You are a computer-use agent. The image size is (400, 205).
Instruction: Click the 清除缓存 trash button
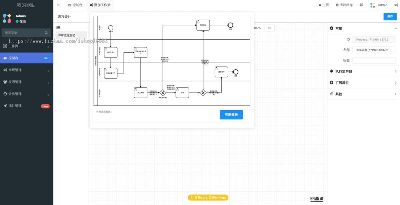point(344,5)
